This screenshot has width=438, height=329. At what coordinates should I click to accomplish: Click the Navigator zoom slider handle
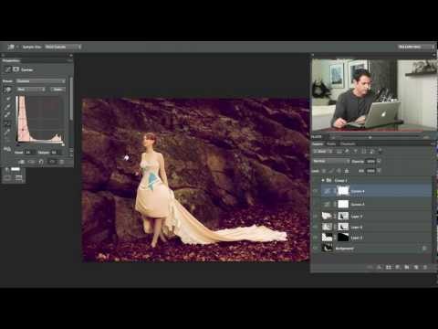[x=370, y=137]
